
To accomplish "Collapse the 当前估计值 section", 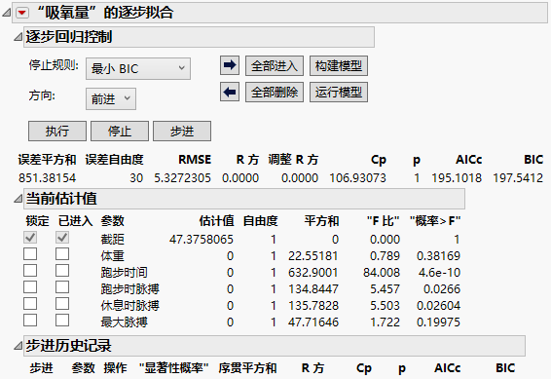I will 18,199.
